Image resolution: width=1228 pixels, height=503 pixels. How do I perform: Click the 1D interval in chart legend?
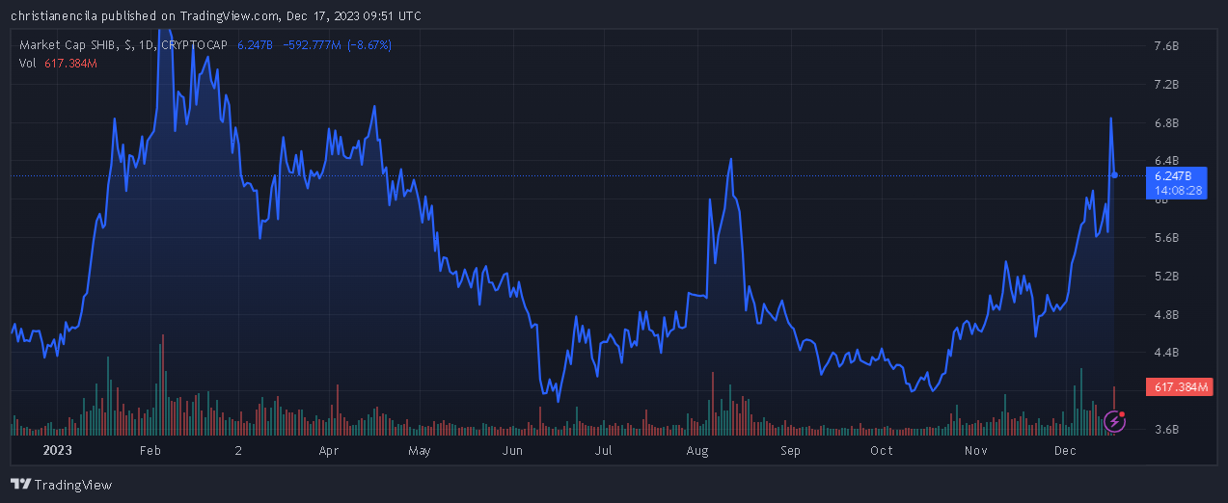pyautogui.click(x=145, y=45)
